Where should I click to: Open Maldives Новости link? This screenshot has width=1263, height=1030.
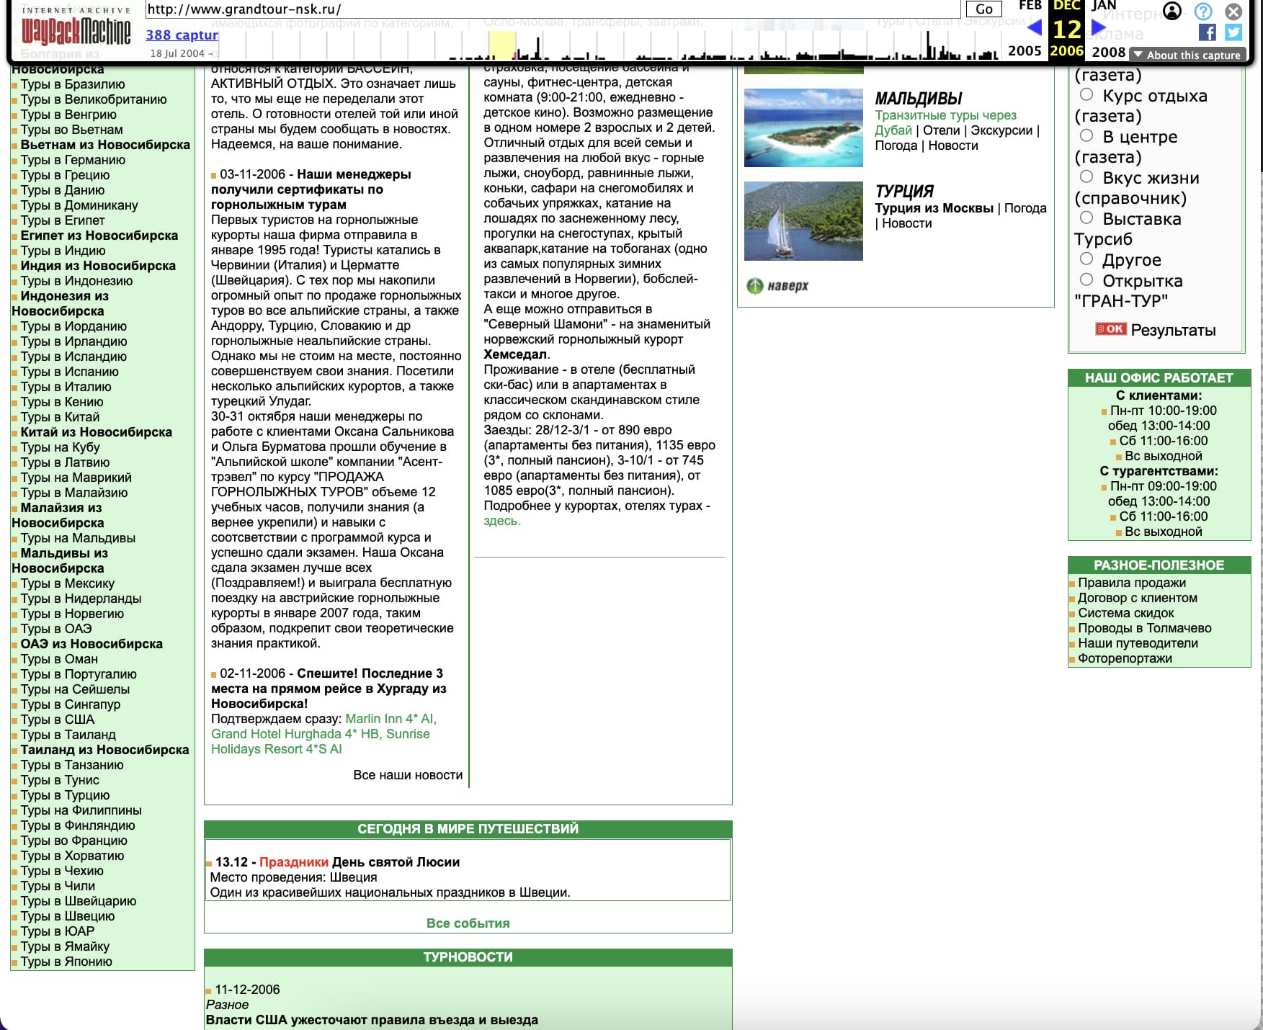[x=953, y=145]
